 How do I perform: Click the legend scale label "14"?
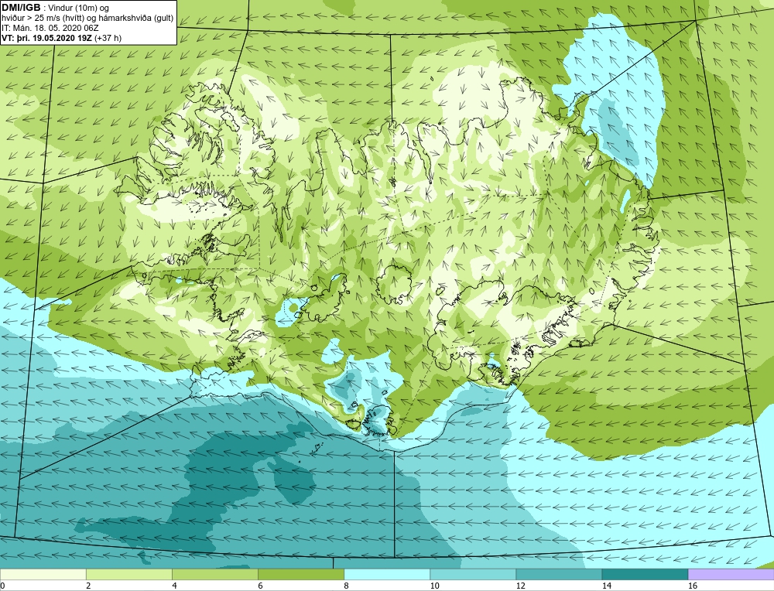606,586
